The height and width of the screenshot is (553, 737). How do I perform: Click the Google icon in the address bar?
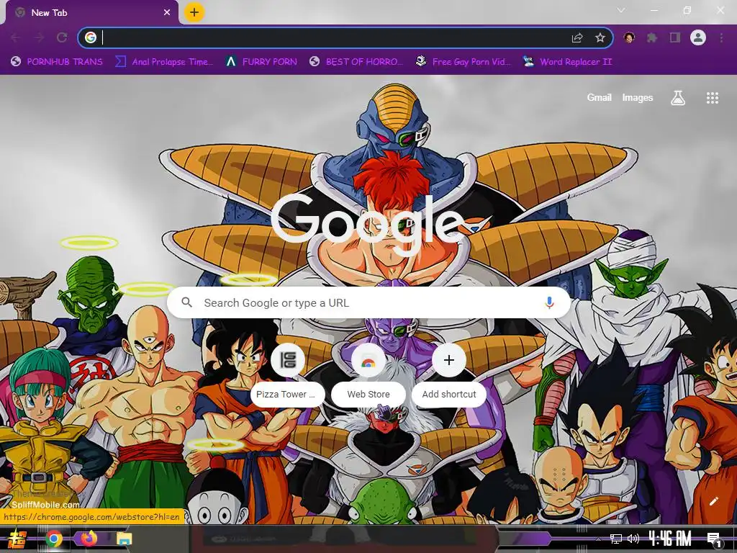click(x=91, y=37)
